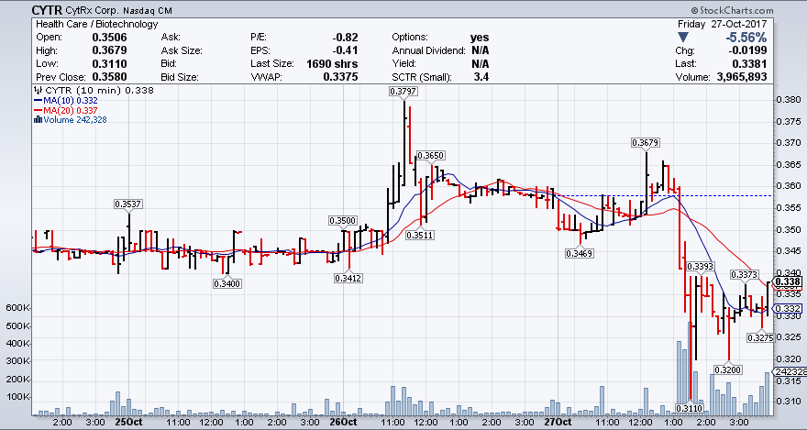Click the 0.3110 low price marker

tap(688, 407)
